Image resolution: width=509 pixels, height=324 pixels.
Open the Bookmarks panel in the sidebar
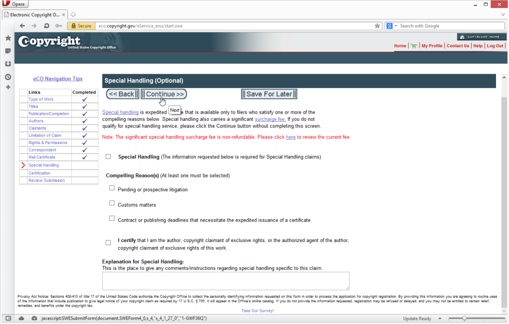(8, 38)
